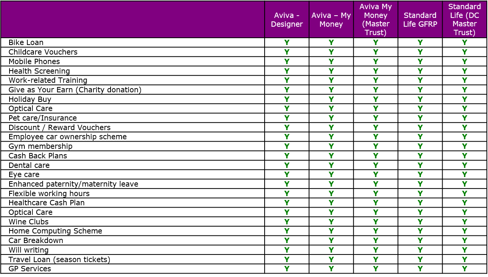This screenshot has height=277, width=488.
Task: Click Holiday Buy Y under Aviva - Designer
Action: pos(287,99)
